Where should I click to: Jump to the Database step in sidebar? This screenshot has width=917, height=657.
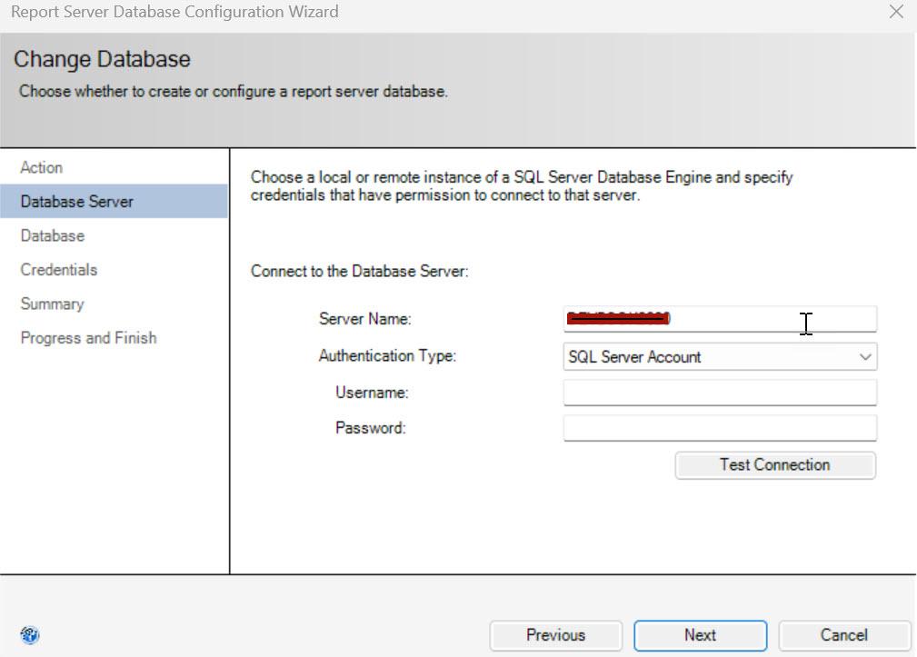pyautogui.click(x=53, y=236)
